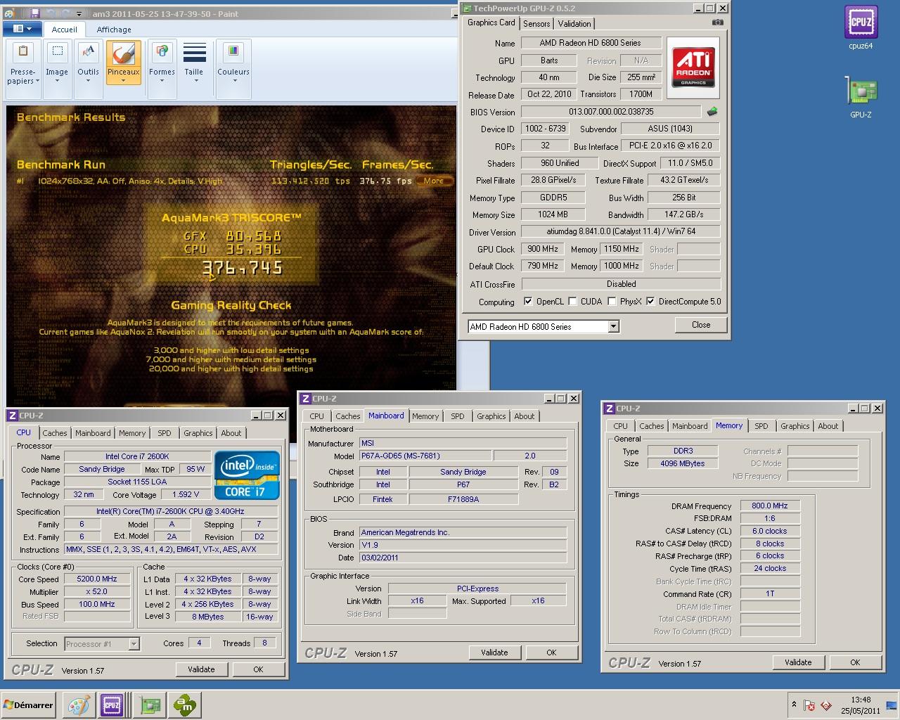Click CPU-Z purple icon in taskbar

(111, 705)
